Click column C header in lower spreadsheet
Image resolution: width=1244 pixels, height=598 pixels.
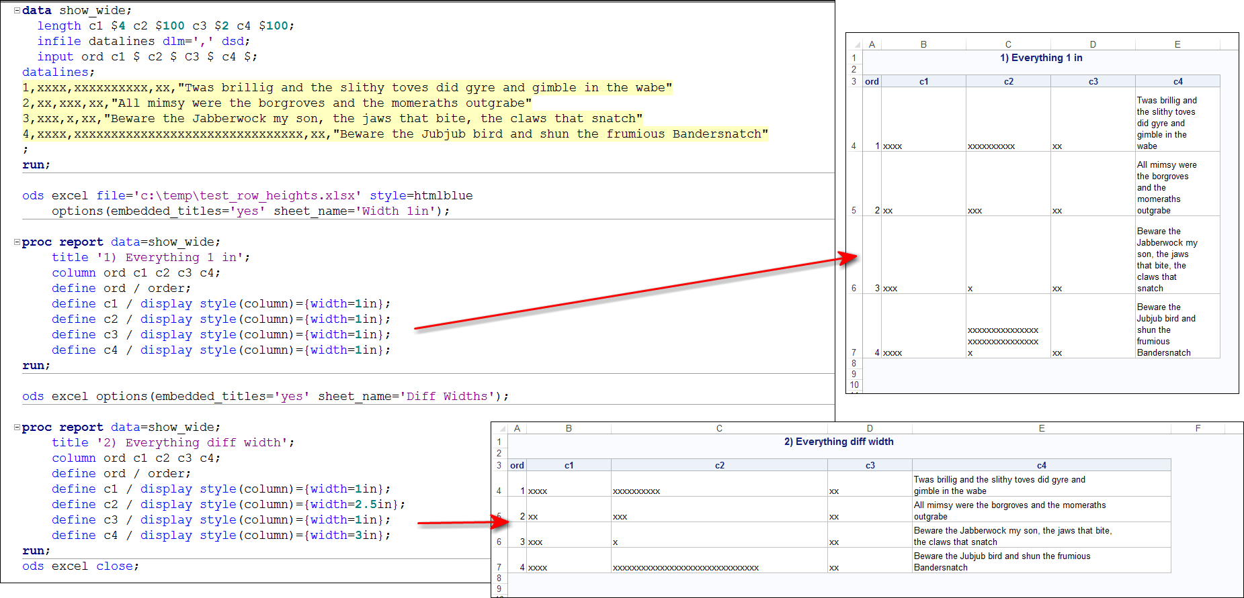pos(719,428)
